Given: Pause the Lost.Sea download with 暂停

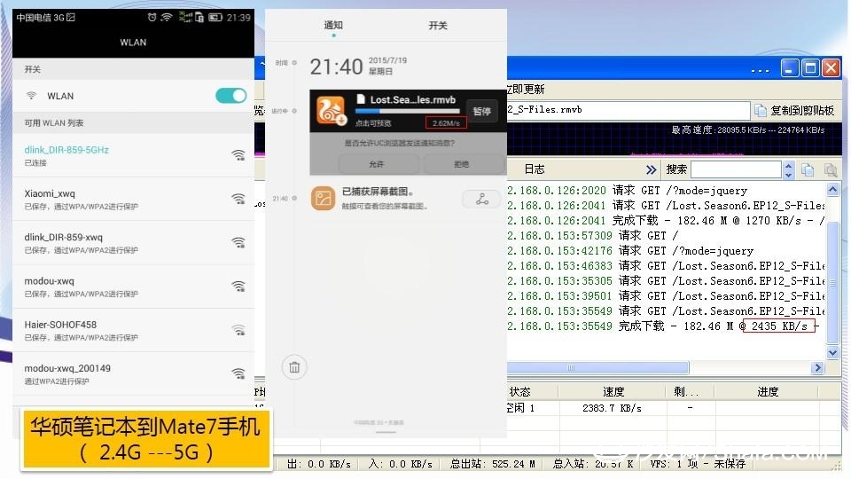Looking at the screenshot, I should click(481, 111).
